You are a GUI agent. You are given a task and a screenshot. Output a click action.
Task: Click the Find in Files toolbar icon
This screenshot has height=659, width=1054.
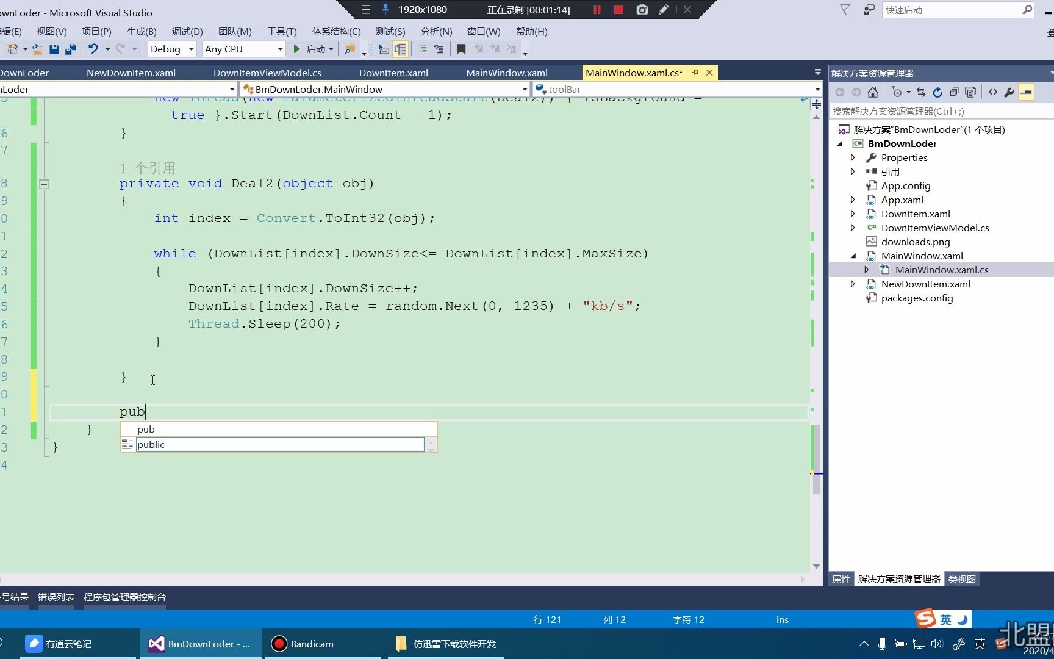[350, 49]
